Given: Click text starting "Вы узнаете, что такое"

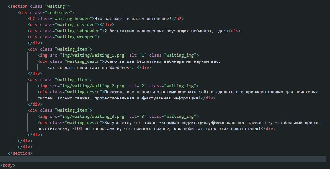Looking at the screenshot, I should pos(213,123).
